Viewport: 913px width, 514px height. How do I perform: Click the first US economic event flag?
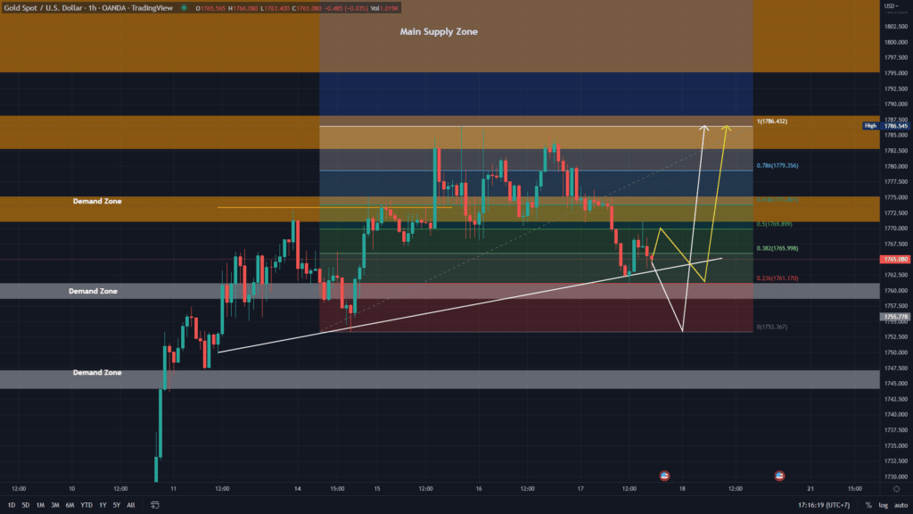click(x=664, y=476)
